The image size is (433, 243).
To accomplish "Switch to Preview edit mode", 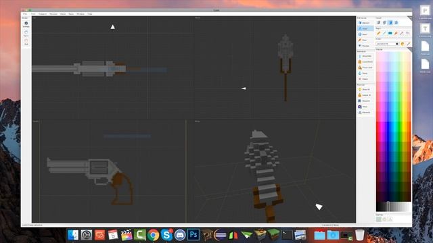I will [x=365, y=46].
